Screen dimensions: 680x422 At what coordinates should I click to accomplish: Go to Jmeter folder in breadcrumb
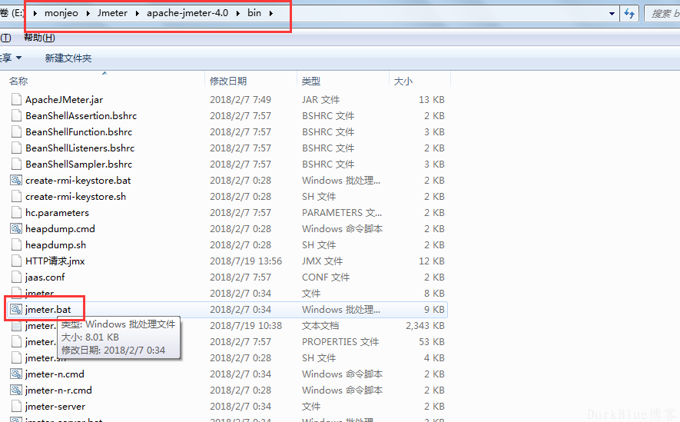point(112,13)
